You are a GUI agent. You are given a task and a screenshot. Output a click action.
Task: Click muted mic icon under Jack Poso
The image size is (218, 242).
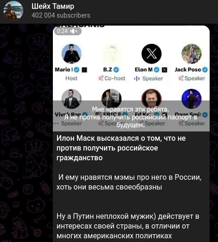pos(181,78)
